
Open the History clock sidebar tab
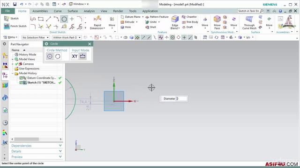tap(5, 123)
